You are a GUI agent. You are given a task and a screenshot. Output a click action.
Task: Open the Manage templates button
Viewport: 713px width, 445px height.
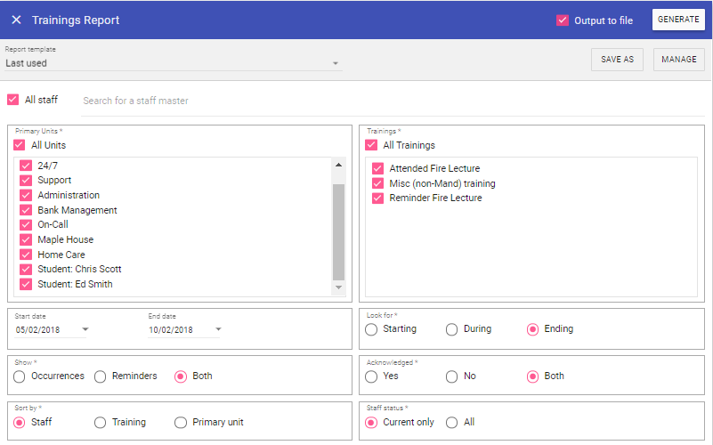pyautogui.click(x=678, y=60)
